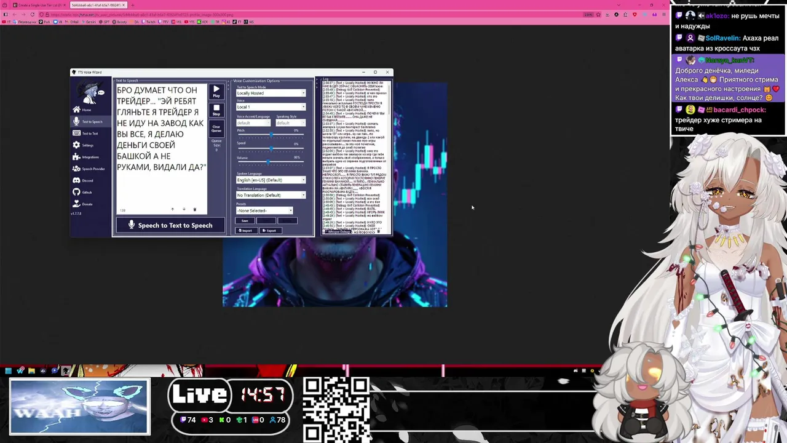The width and height of the screenshot is (787, 443).
Task: Click Play button for text to speech
Action: pos(216,92)
